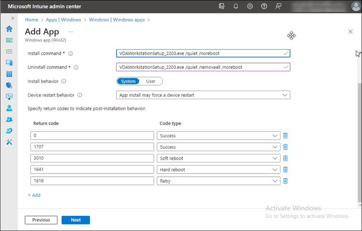Open the Dashboard from the sidebar
362x231 pixels.
click(9, 40)
